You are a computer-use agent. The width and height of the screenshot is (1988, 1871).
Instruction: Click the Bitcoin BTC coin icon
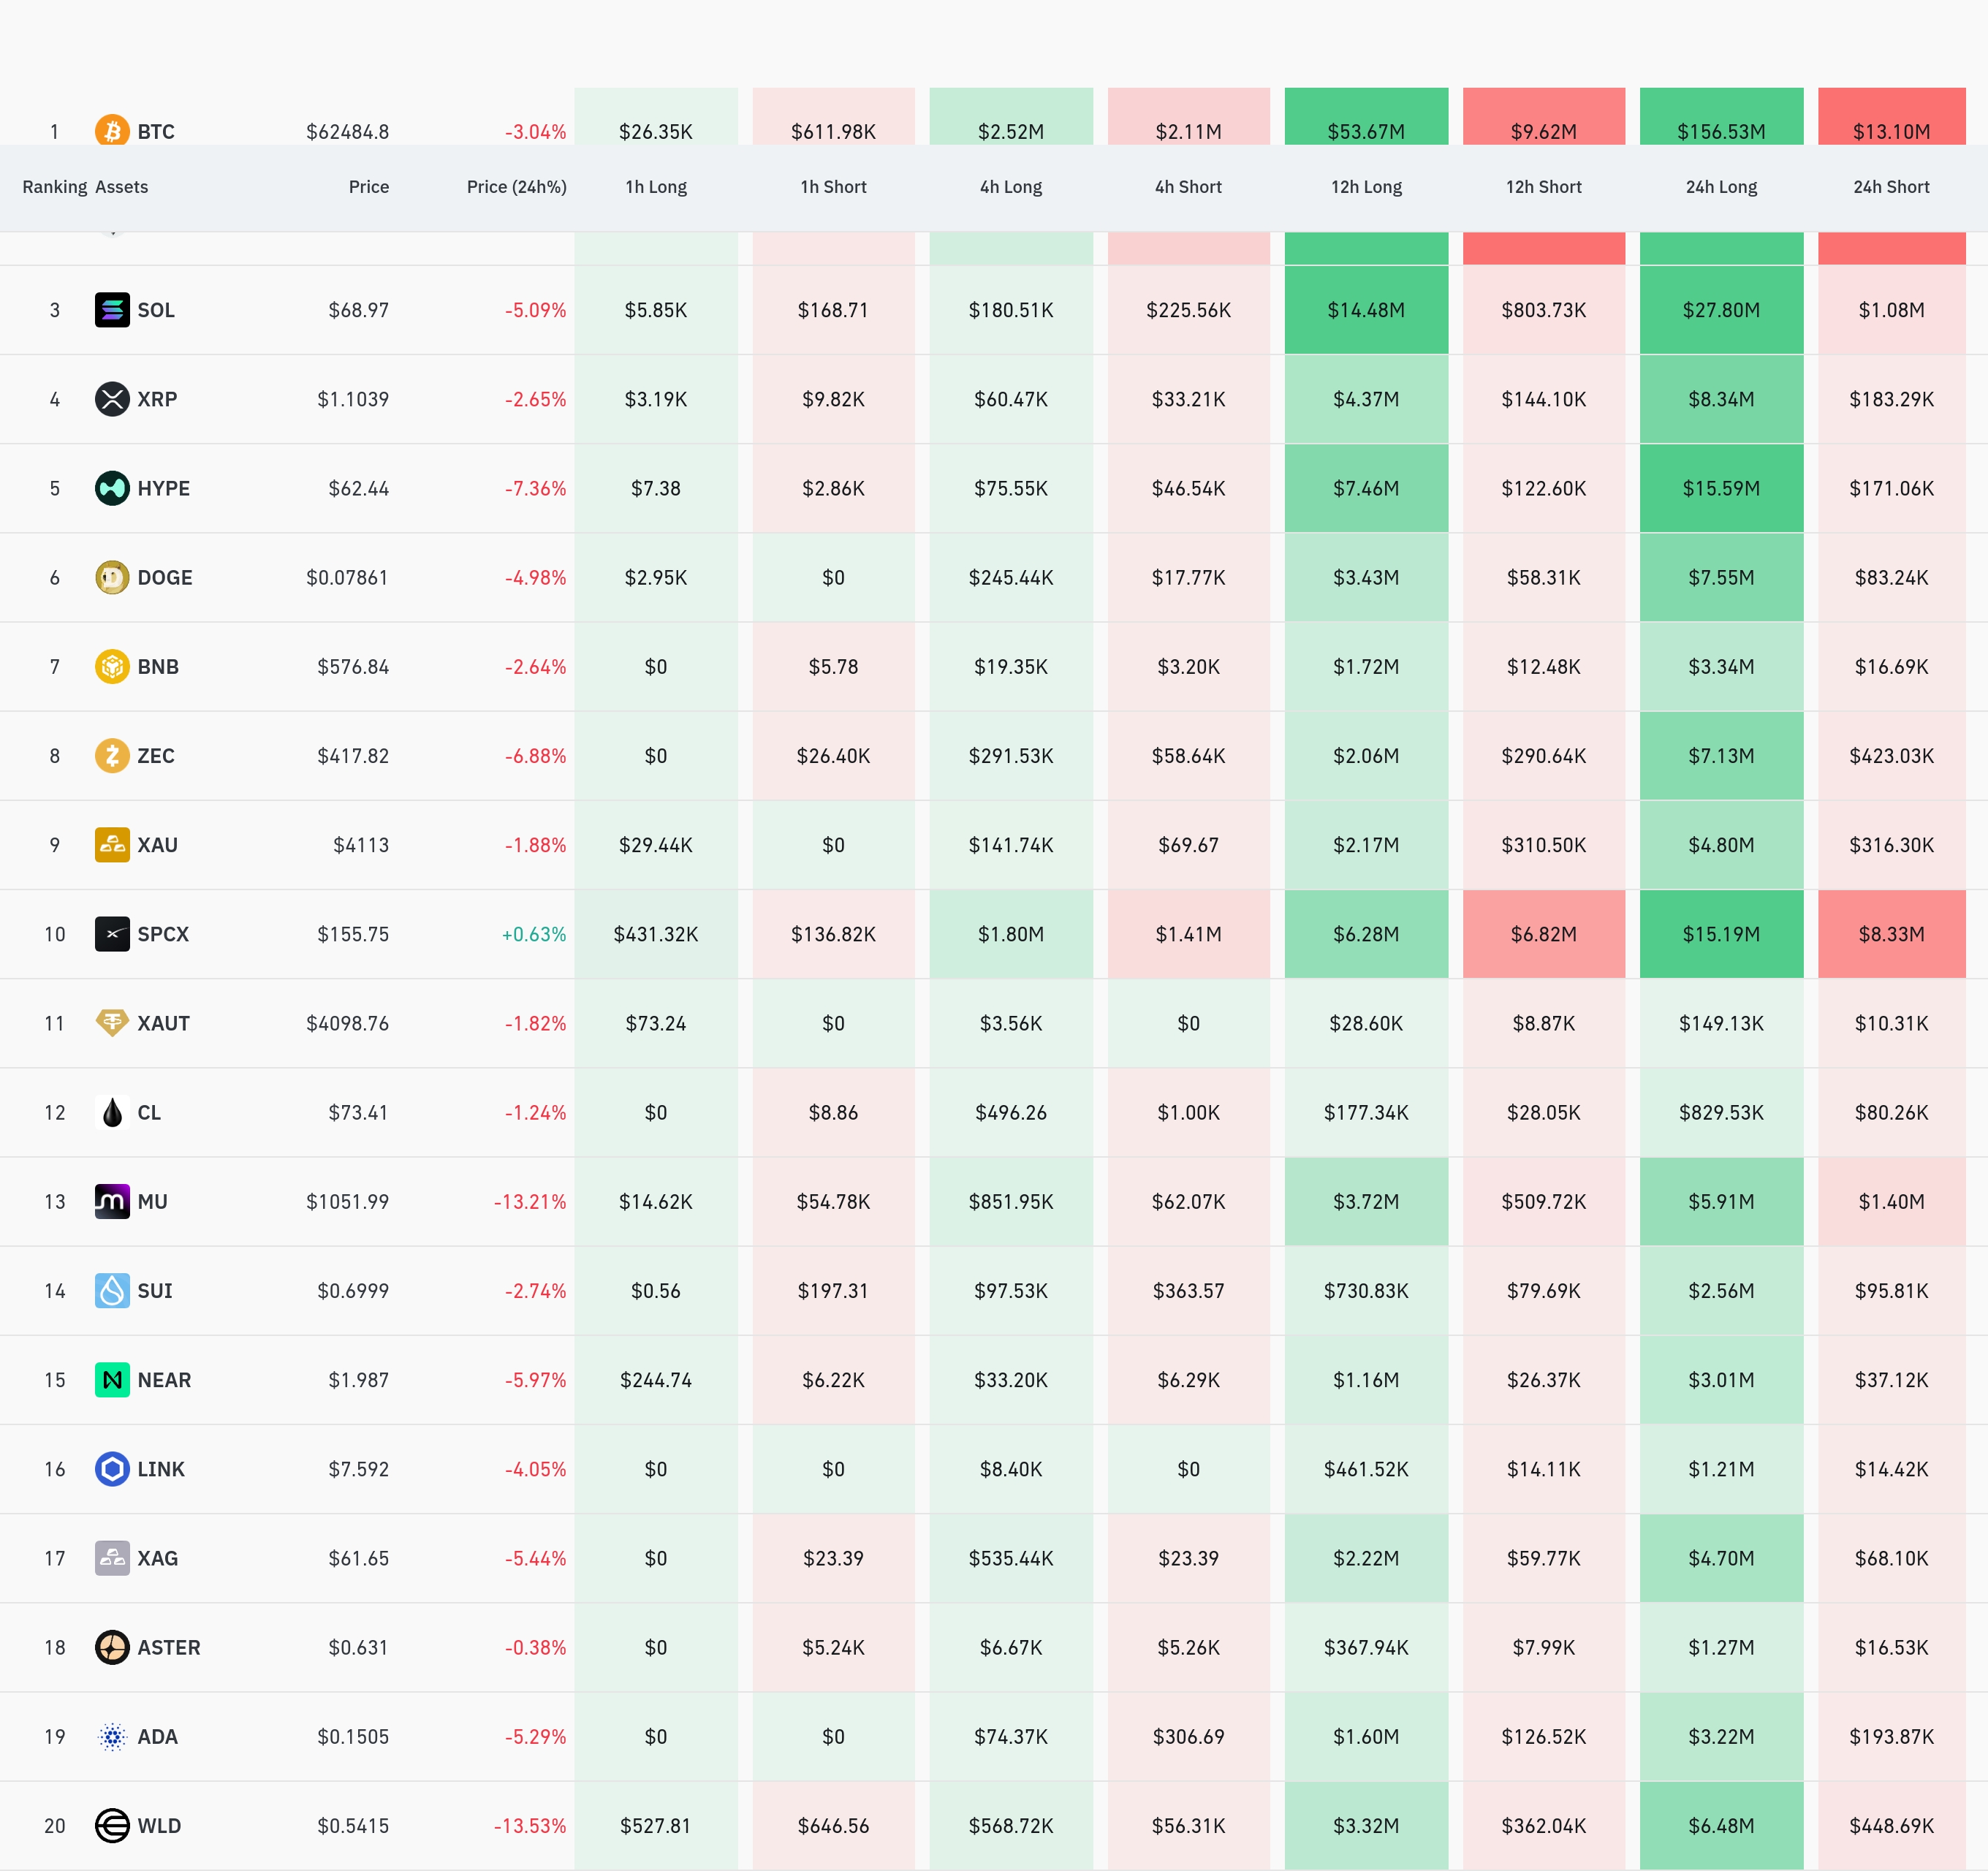(112, 130)
